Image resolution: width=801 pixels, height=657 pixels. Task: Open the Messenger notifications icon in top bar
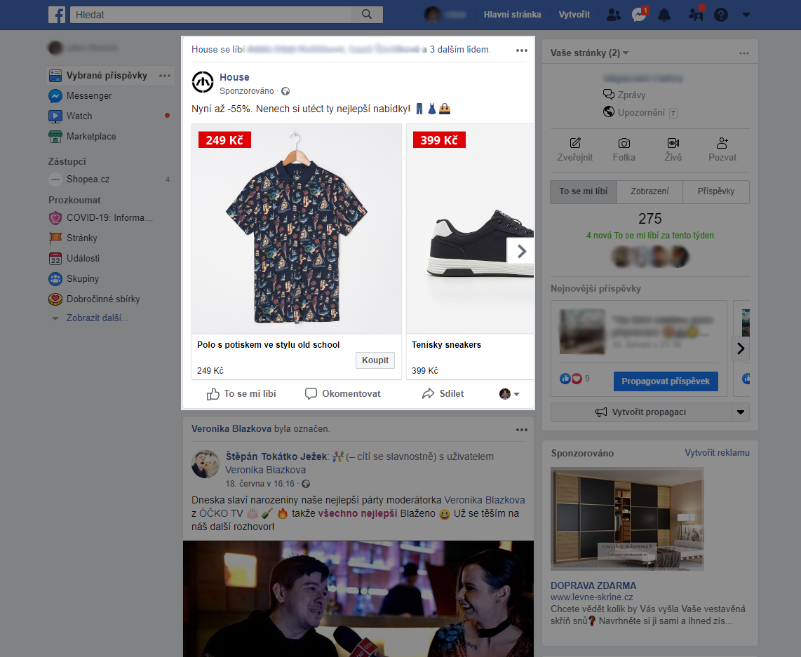[640, 14]
